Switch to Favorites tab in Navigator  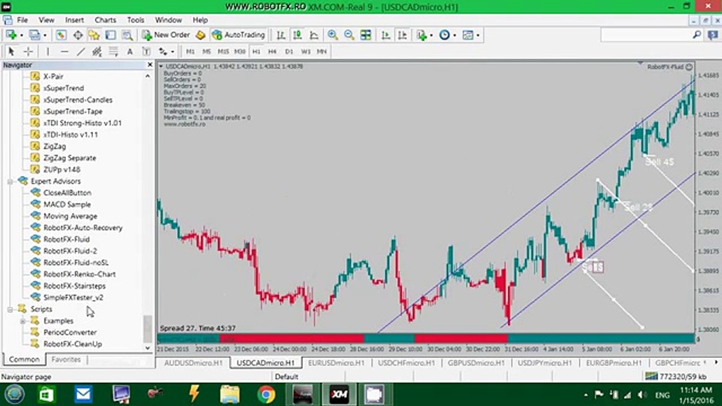point(66,359)
